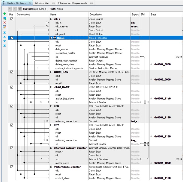Screen dimensions: 183x182
Task: Click the red X remove component icon
Action: 5,23
